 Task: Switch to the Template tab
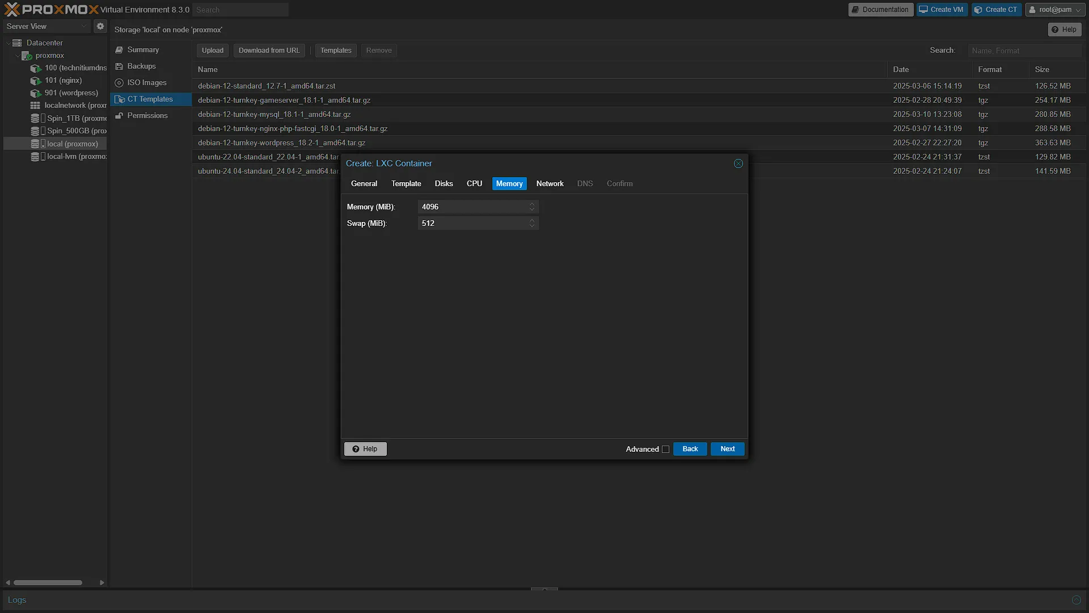point(406,184)
